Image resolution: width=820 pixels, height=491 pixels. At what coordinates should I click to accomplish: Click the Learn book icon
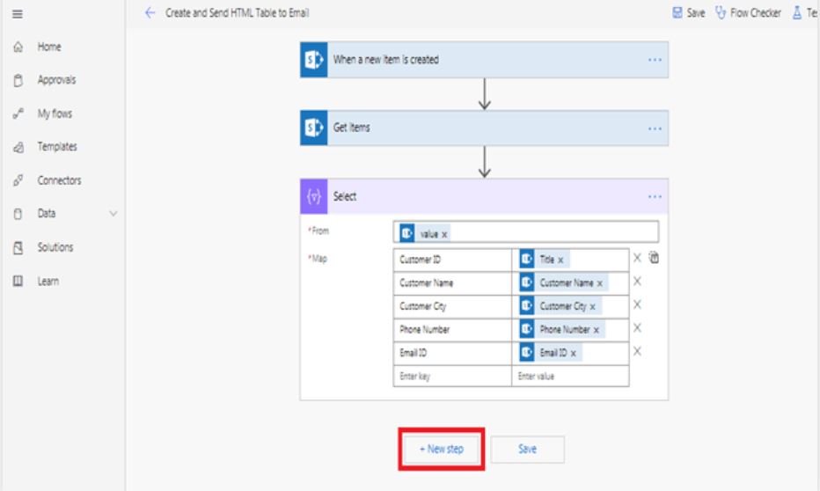point(18,282)
